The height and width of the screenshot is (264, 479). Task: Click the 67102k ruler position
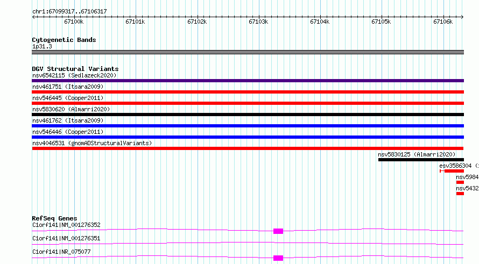(x=197, y=22)
